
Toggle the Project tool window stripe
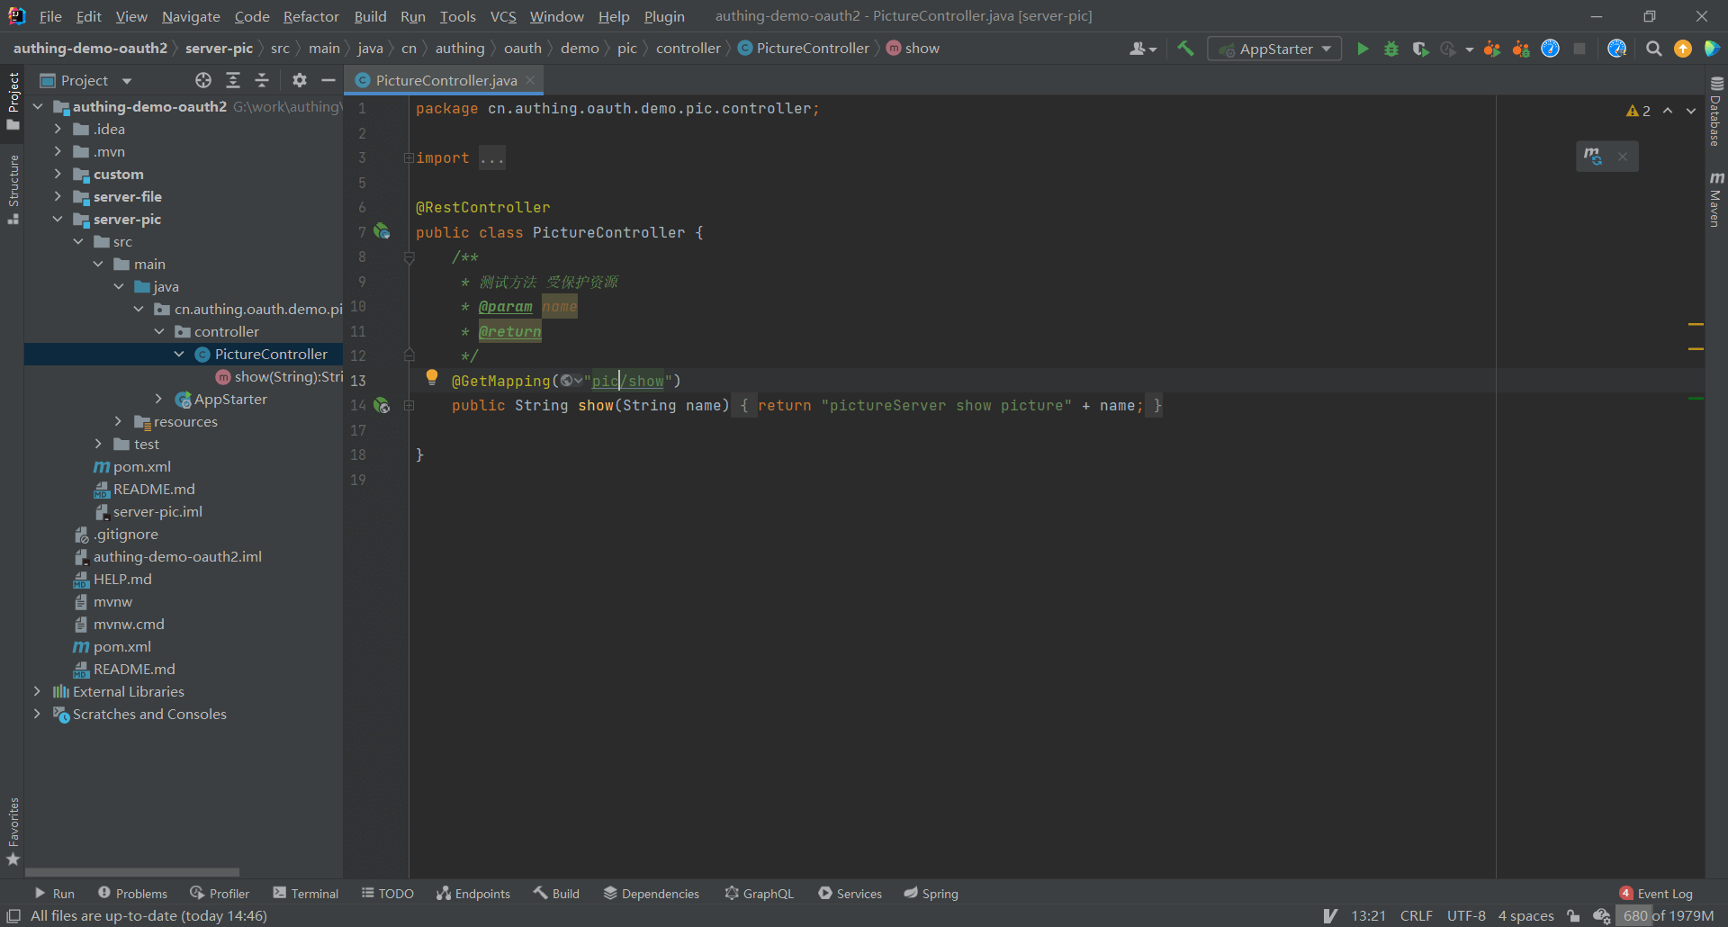pyautogui.click(x=13, y=99)
